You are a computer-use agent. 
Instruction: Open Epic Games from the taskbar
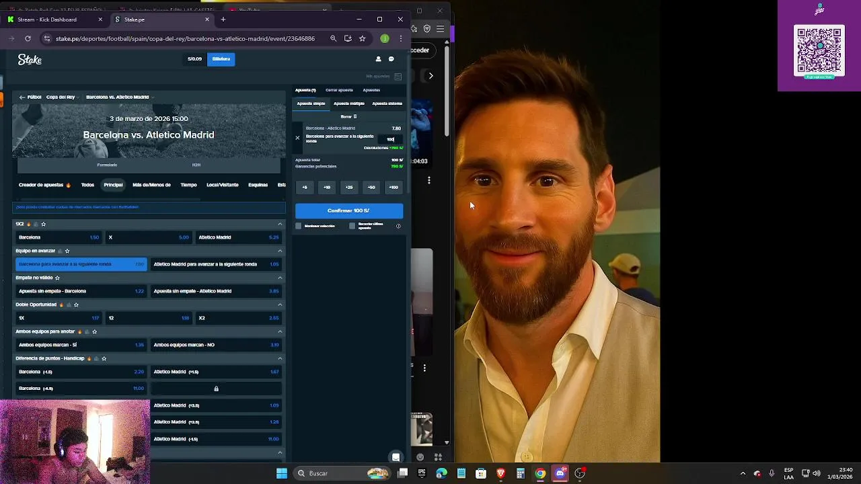pos(422,473)
